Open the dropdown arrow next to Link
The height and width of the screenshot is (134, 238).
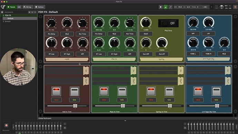click(x=211, y=7)
